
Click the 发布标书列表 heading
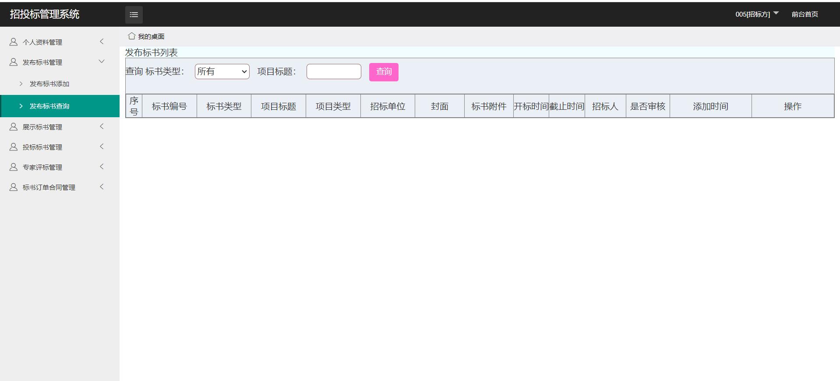152,52
